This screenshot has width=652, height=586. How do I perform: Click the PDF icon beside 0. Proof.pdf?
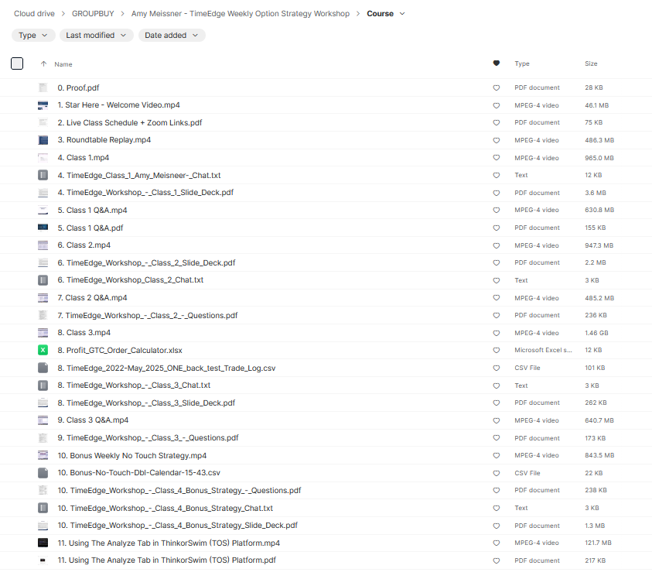[x=43, y=88]
